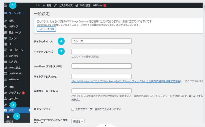The image size is (205, 127).
Task: Click the brush icon beside 外観
Action: tap(6, 87)
